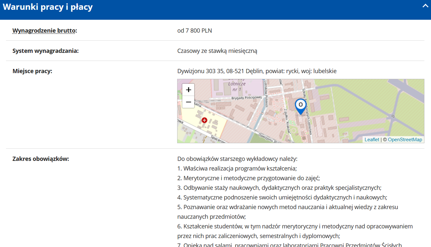Click the Zakres obowiązków label

click(x=41, y=159)
